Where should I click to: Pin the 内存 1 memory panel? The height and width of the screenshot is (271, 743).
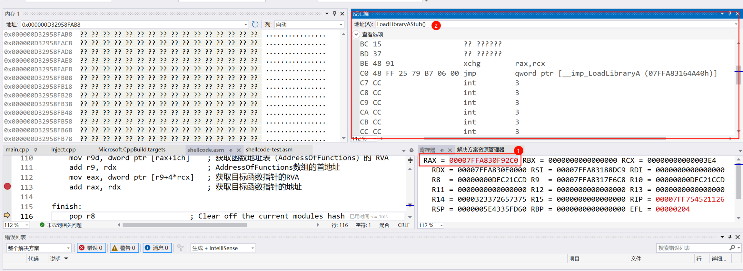pyautogui.click(x=334, y=14)
